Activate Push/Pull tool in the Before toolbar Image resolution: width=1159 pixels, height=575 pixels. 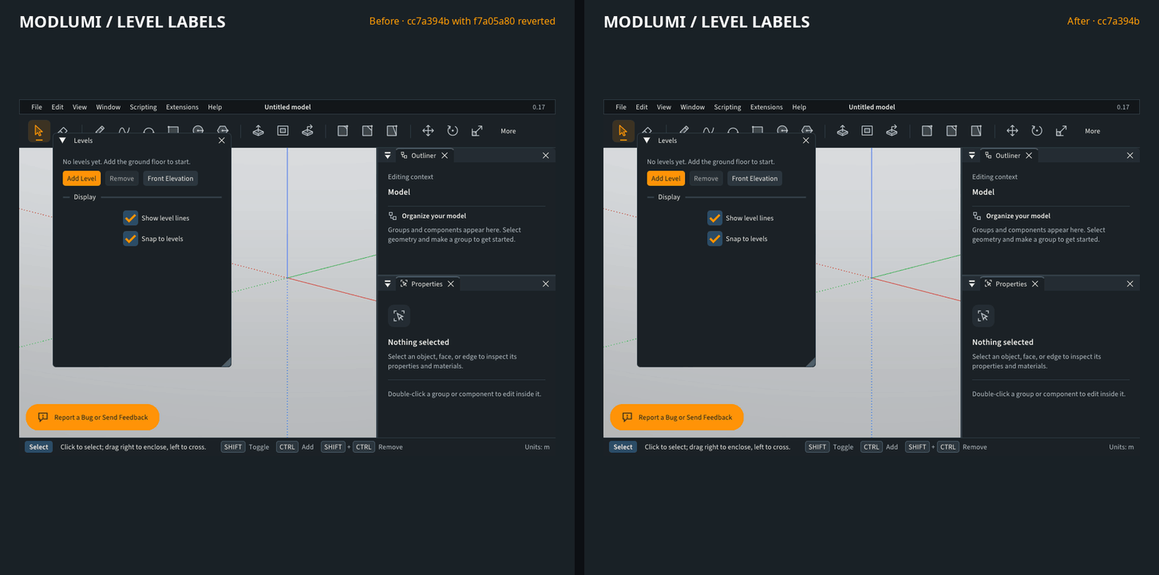(x=258, y=131)
